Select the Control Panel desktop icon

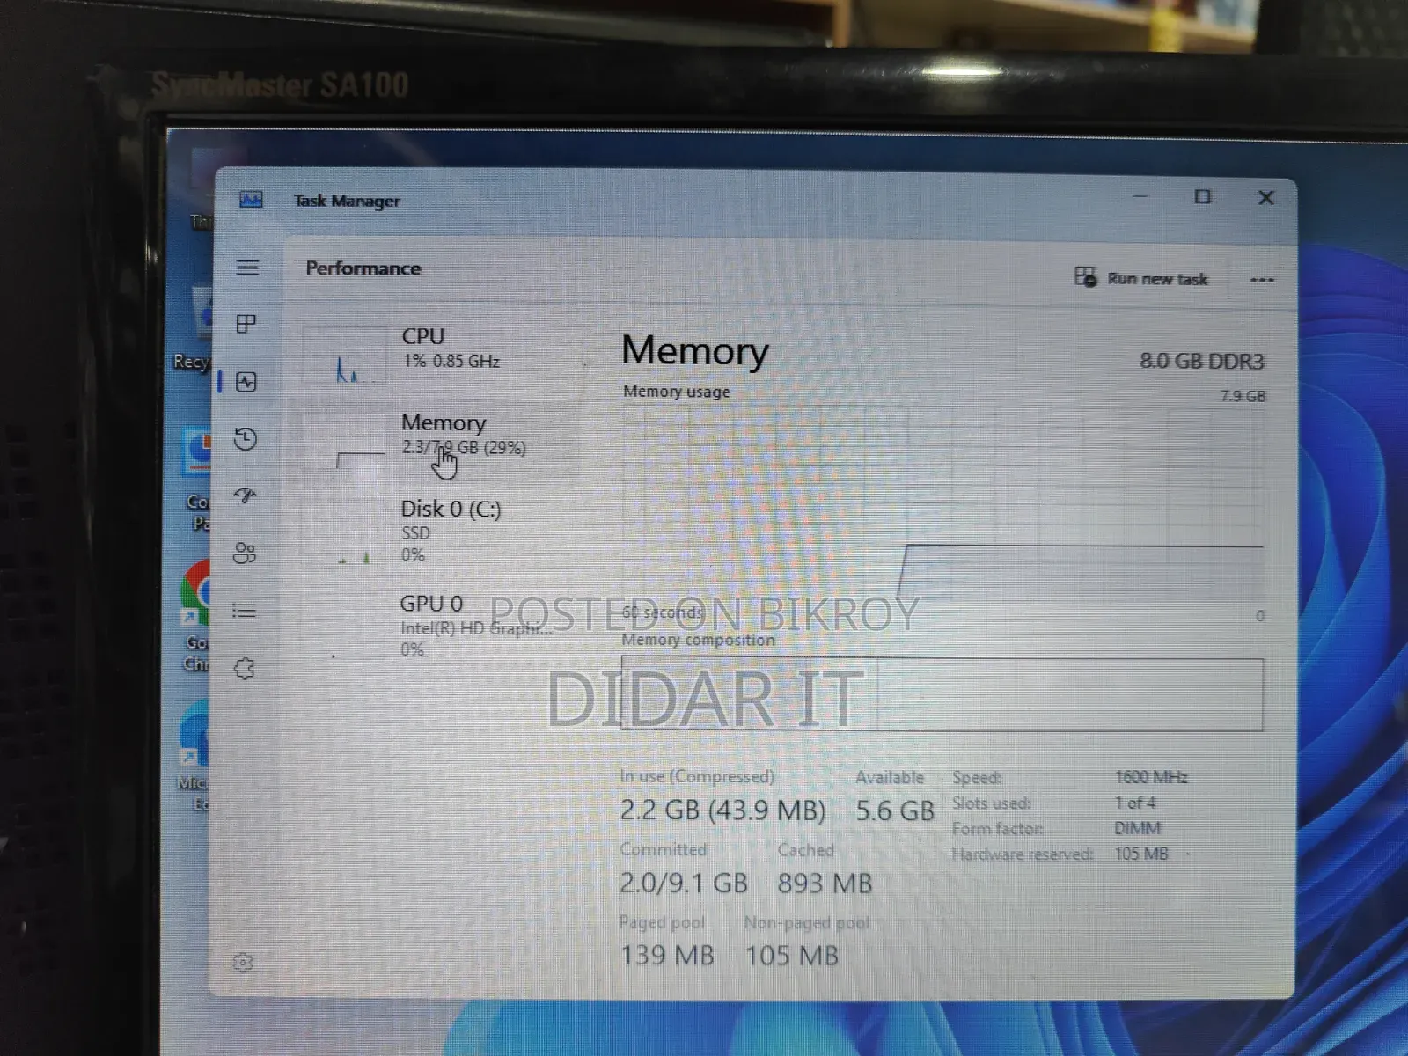197,480
